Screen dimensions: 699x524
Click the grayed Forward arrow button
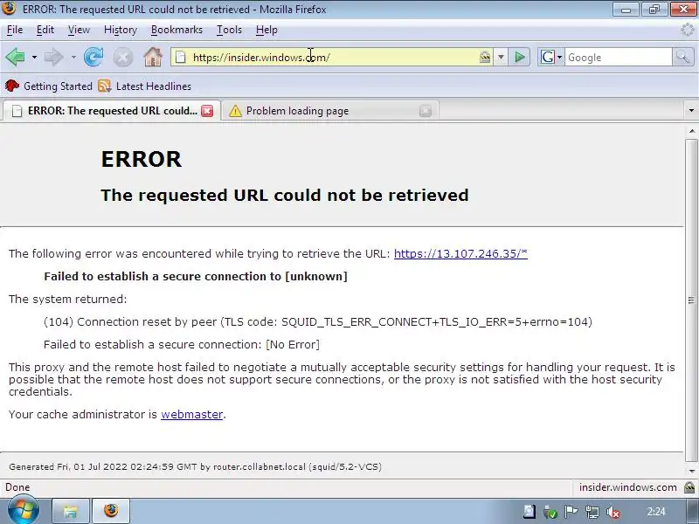pyautogui.click(x=54, y=57)
